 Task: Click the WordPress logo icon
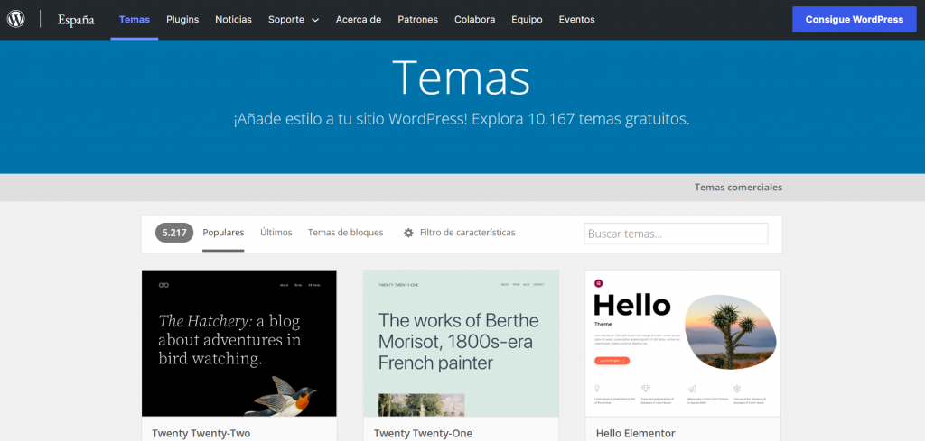(16, 20)
